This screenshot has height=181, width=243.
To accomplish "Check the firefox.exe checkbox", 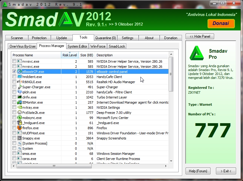I will click(14, 128).
